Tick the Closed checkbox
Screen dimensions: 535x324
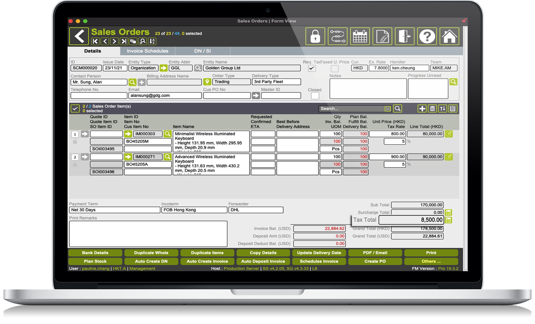tap(315, 96)
